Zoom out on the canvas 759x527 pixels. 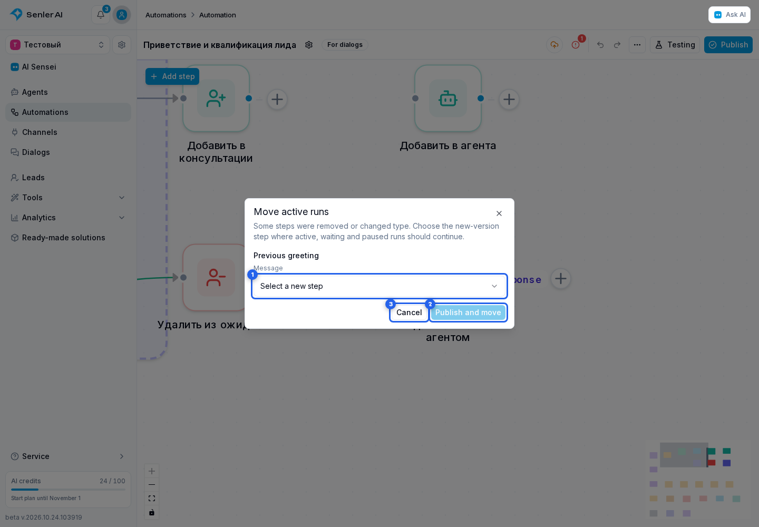(x=152, y=485)
